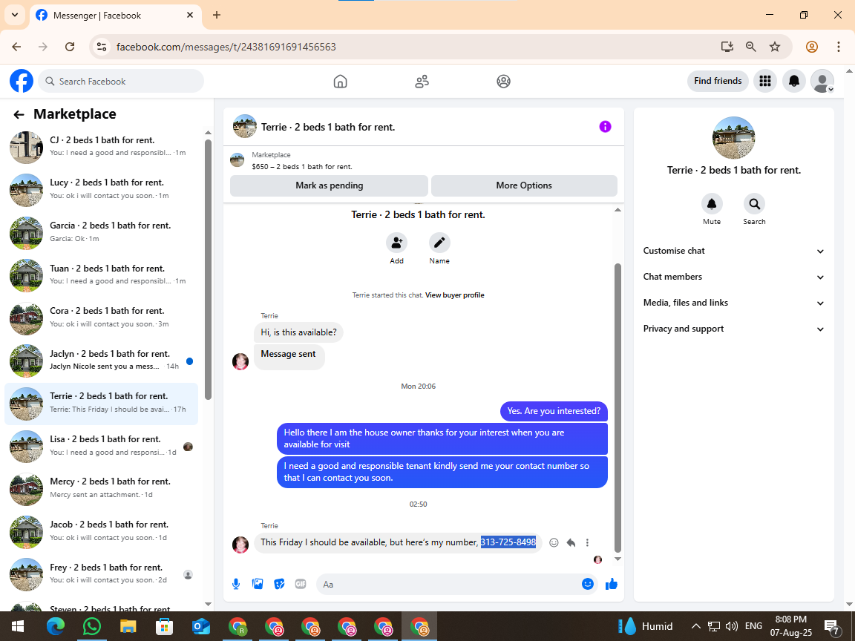Open Jacob's conversation
Screen dimensions: 855x641
tap(102, 531)
